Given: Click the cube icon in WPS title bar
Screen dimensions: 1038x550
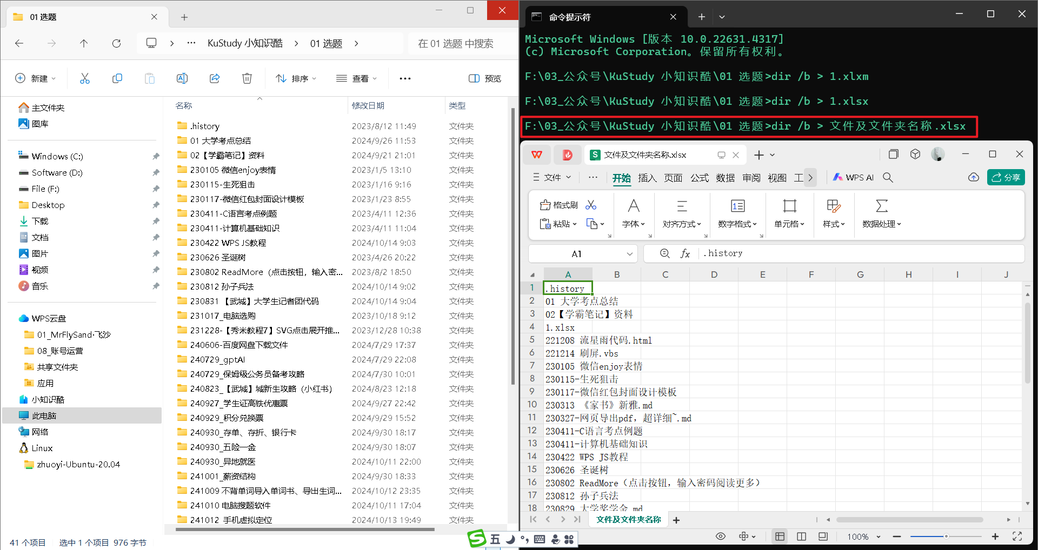Looking at the screenshot, I should pos(915,154).
